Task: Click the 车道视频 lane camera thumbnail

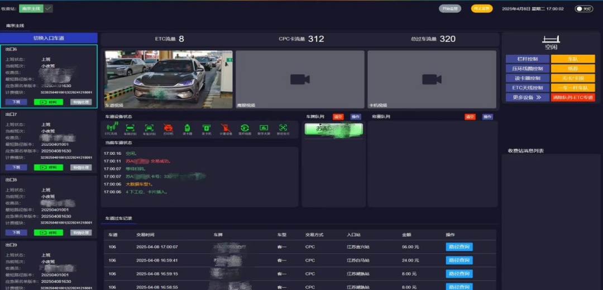Action: coord(169,78)
